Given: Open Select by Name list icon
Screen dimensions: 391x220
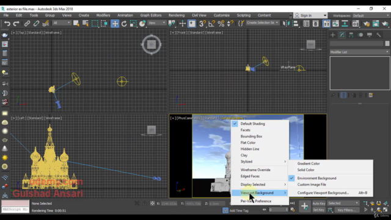Looking at the screenshot, I should (86, 23).
